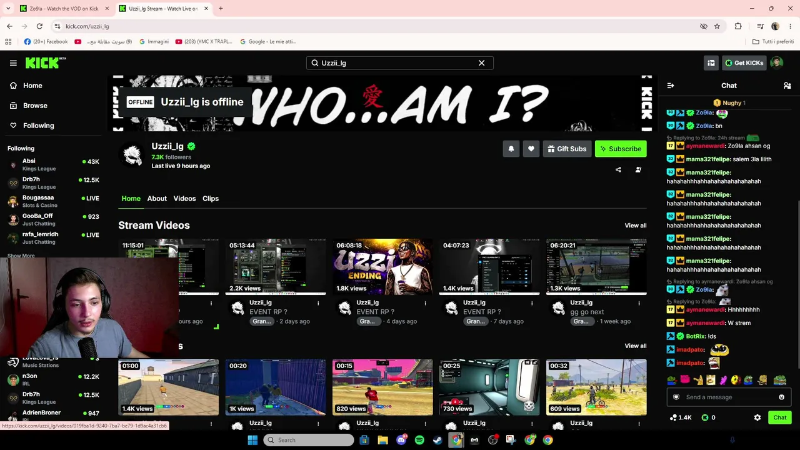Pick the yellow laughing emote in quick emotes

coord(736,379)
